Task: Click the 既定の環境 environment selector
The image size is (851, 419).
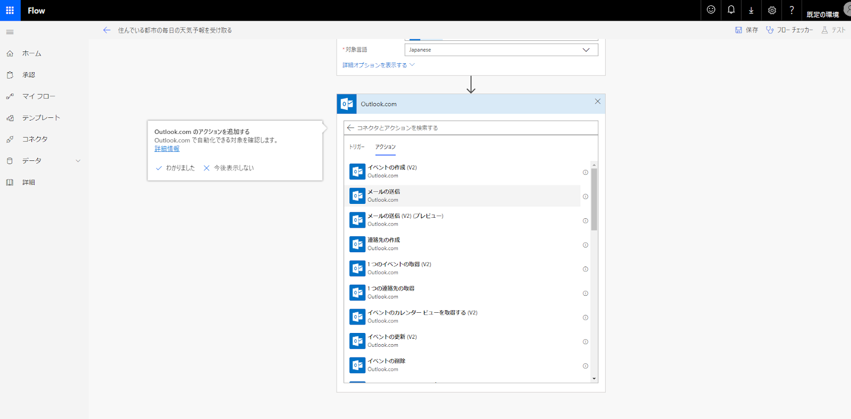Action: click(x=822, y=14)
